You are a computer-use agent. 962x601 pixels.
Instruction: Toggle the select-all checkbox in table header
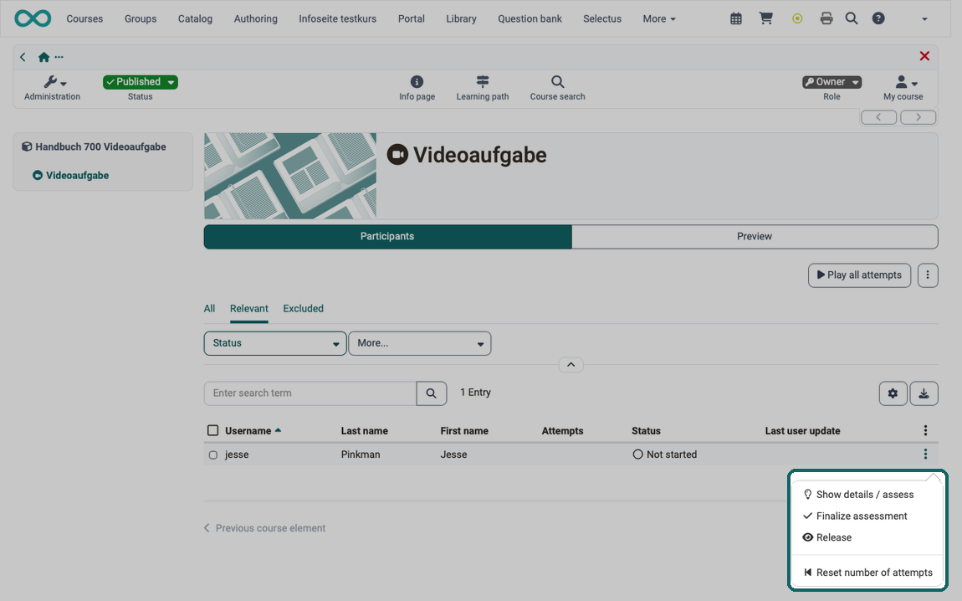click(212, 430)
